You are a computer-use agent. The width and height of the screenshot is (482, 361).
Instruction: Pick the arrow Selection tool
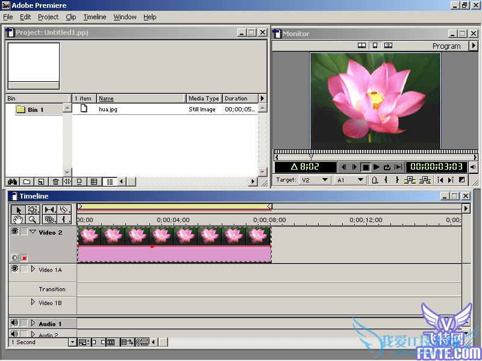click(17, 210)
